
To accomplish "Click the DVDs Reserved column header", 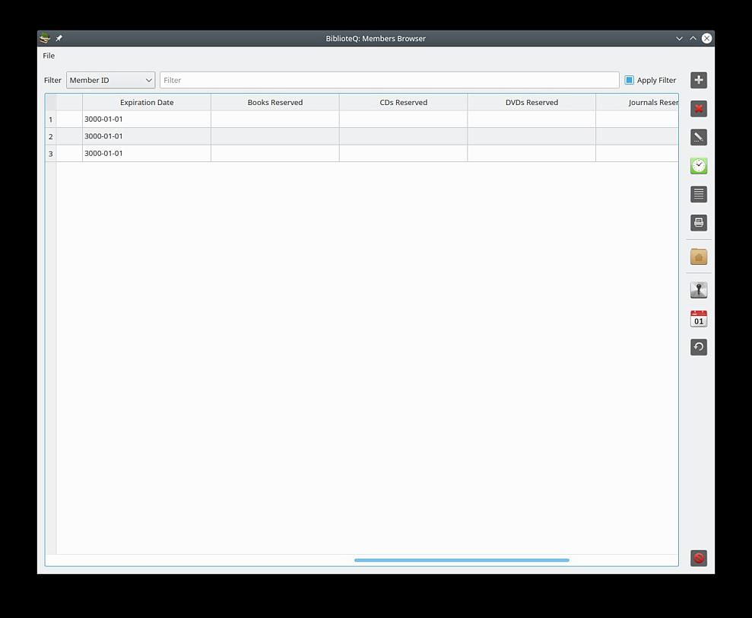I will 531,102.
